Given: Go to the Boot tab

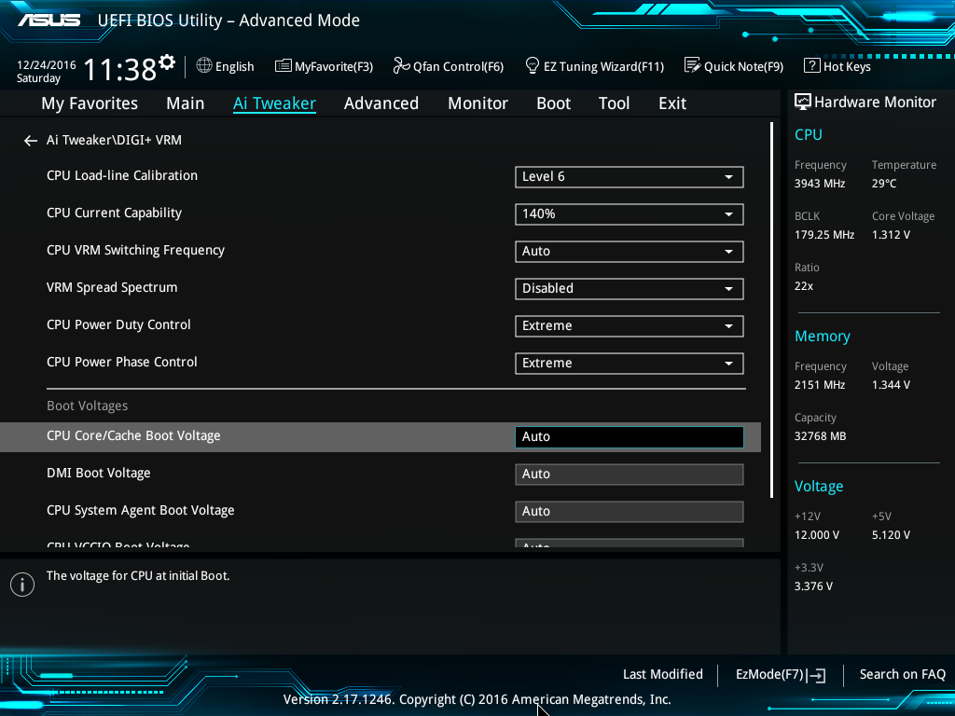Looking at the screenshot, I should pyautogui.click(x=554, y=103).
